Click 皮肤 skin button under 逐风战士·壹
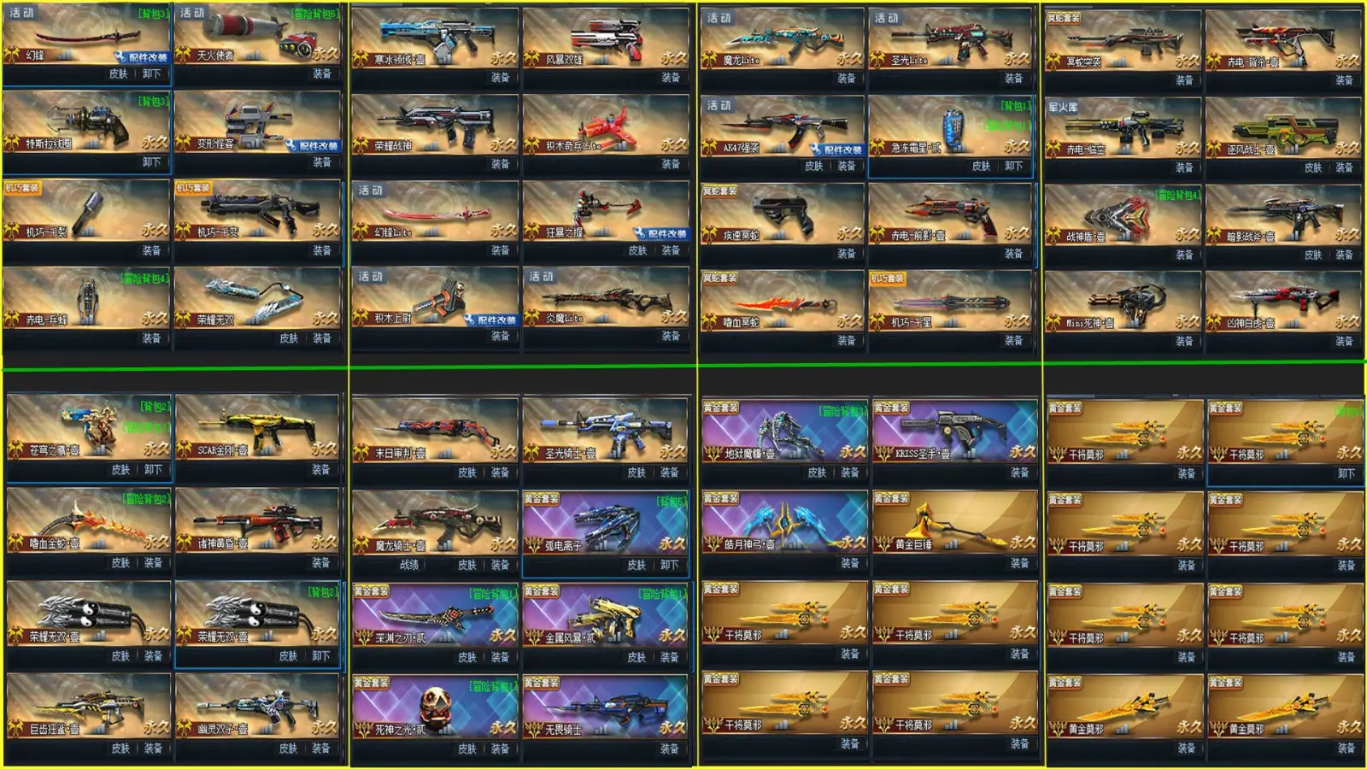Screen dimensions: 1367x769 click(1313, 167)
